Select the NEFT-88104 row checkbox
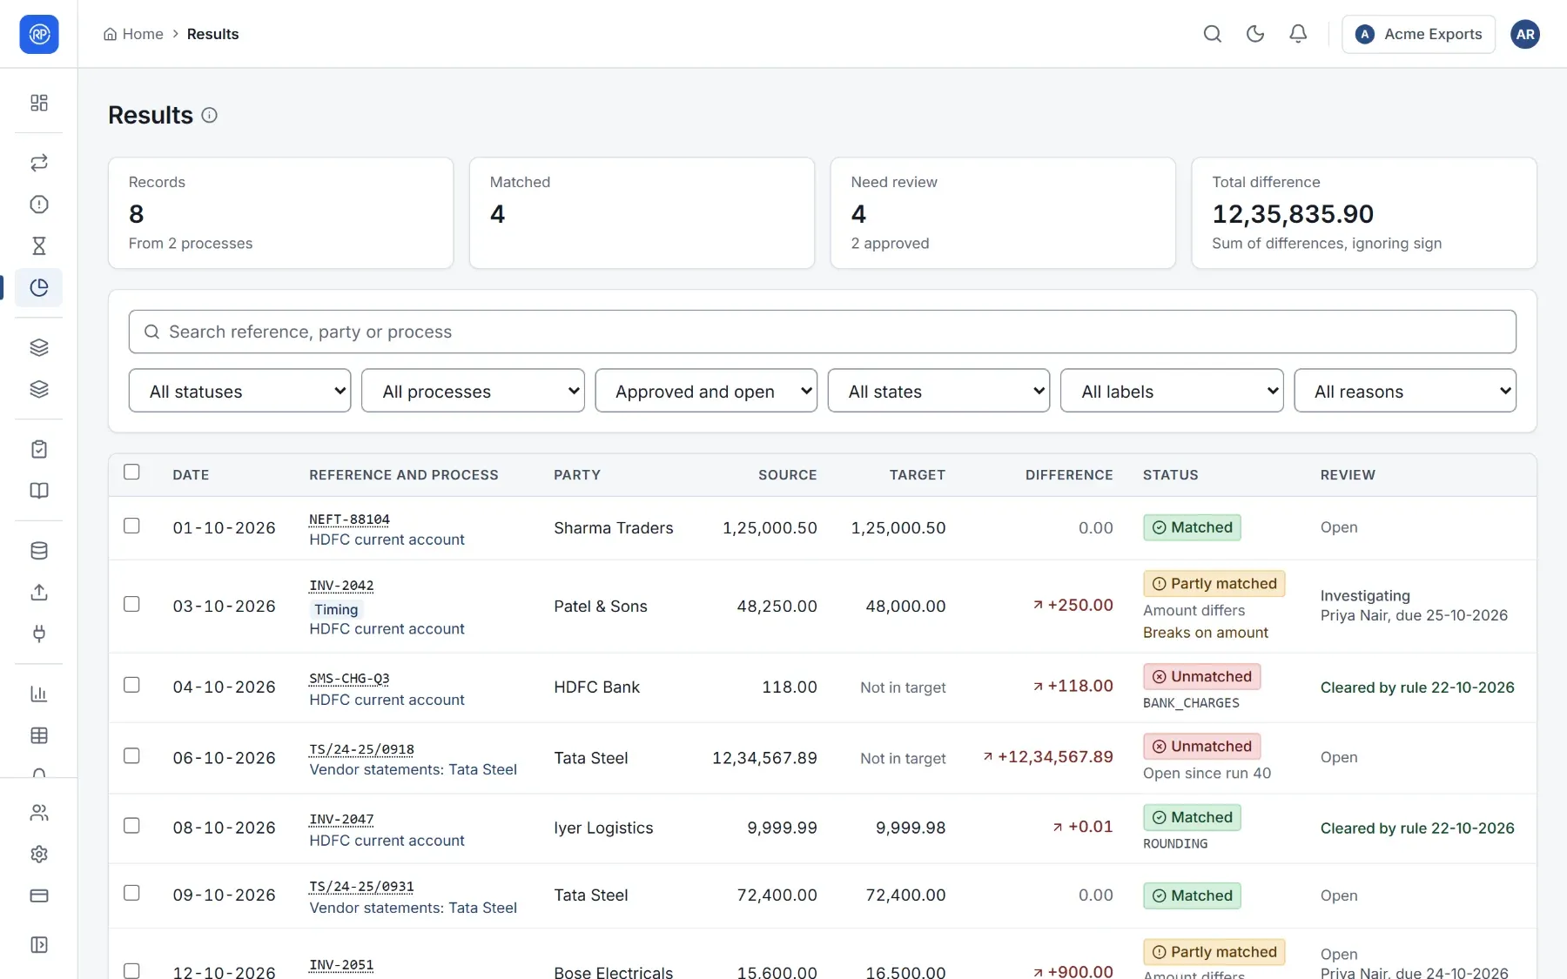The width and height of the screenshot is (1567, 979). point(131,526)
